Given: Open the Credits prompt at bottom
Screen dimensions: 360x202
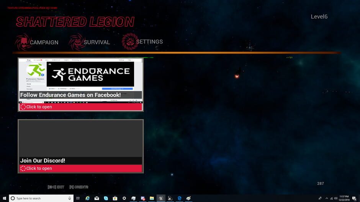Looking at the screenshot, I should coord(79,187).
